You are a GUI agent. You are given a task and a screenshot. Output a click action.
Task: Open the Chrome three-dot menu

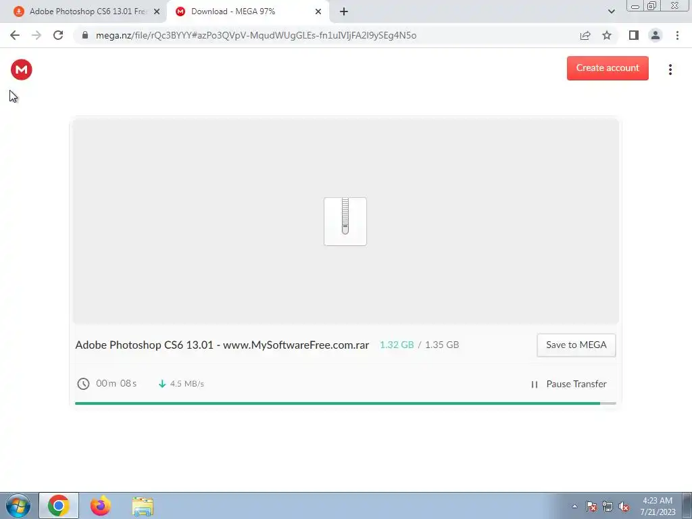(677, 35)
